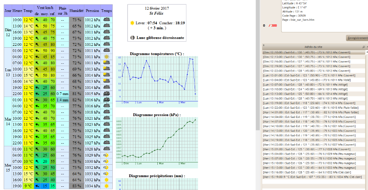Click the Diagramme précipitations (mm) heading
The width and height of the screenshot is (368, 190).
click(157, 176)
